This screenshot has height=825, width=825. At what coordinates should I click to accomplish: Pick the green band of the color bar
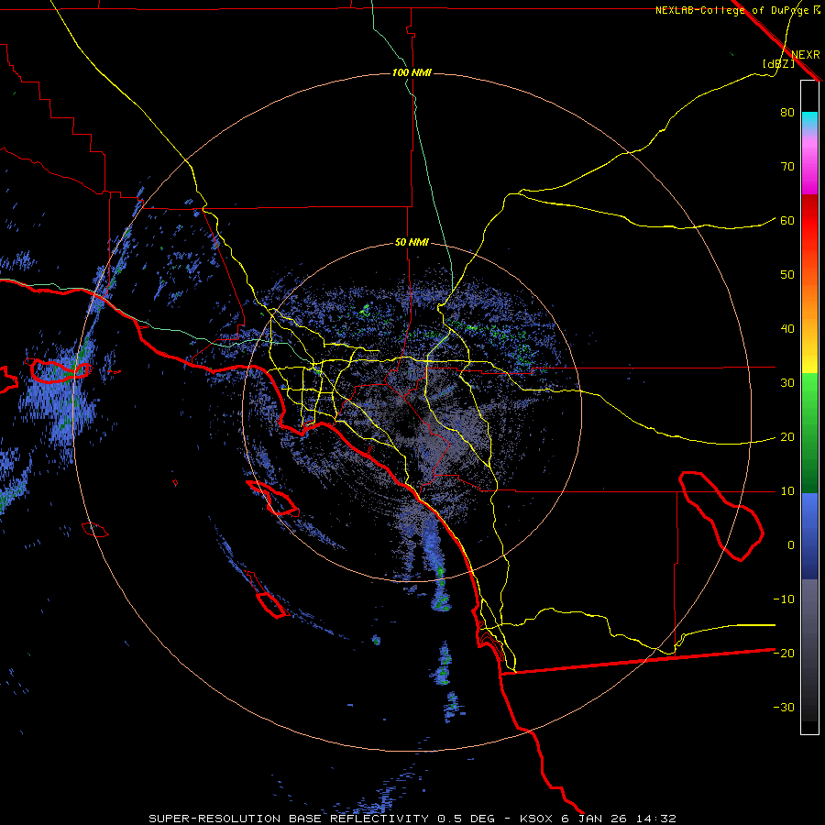(x=809, y=433)
